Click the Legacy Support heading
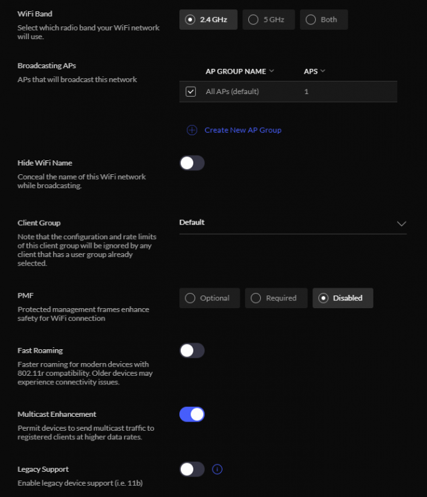Viewport: 427px width, 497px height. tap(43, 469)
